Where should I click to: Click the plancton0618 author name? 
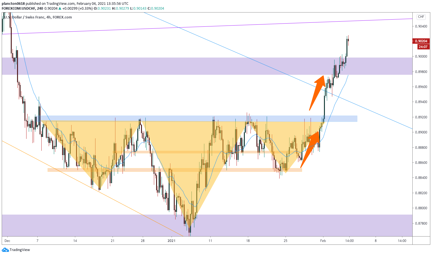point(13,4)
